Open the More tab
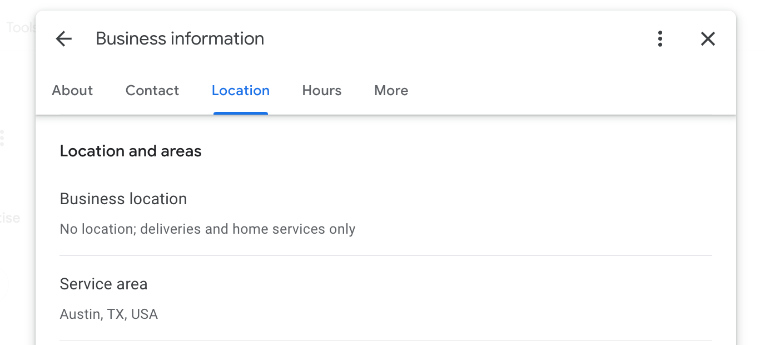This screenshot has height=345, width=765. 391,91
